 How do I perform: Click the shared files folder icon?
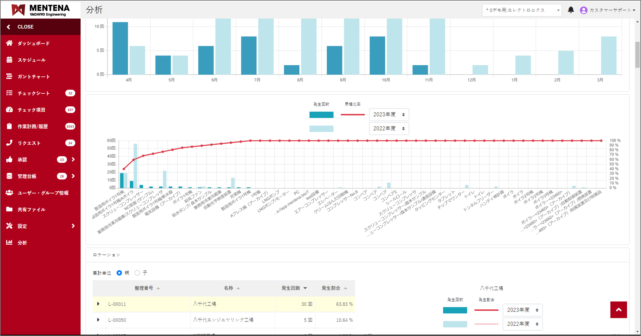[9, 209]
